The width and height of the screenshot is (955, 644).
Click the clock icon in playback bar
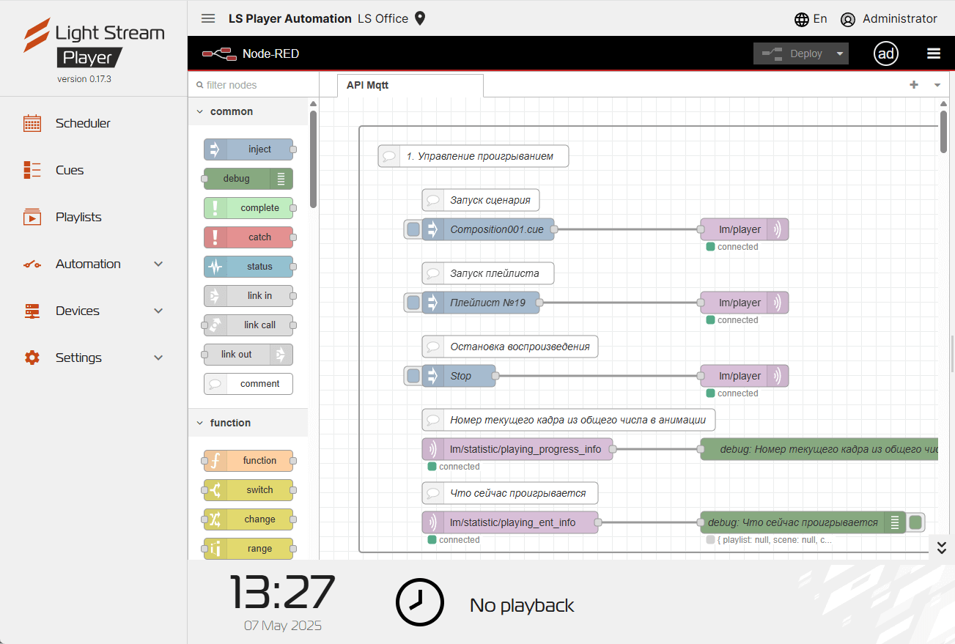coord(420,602)
